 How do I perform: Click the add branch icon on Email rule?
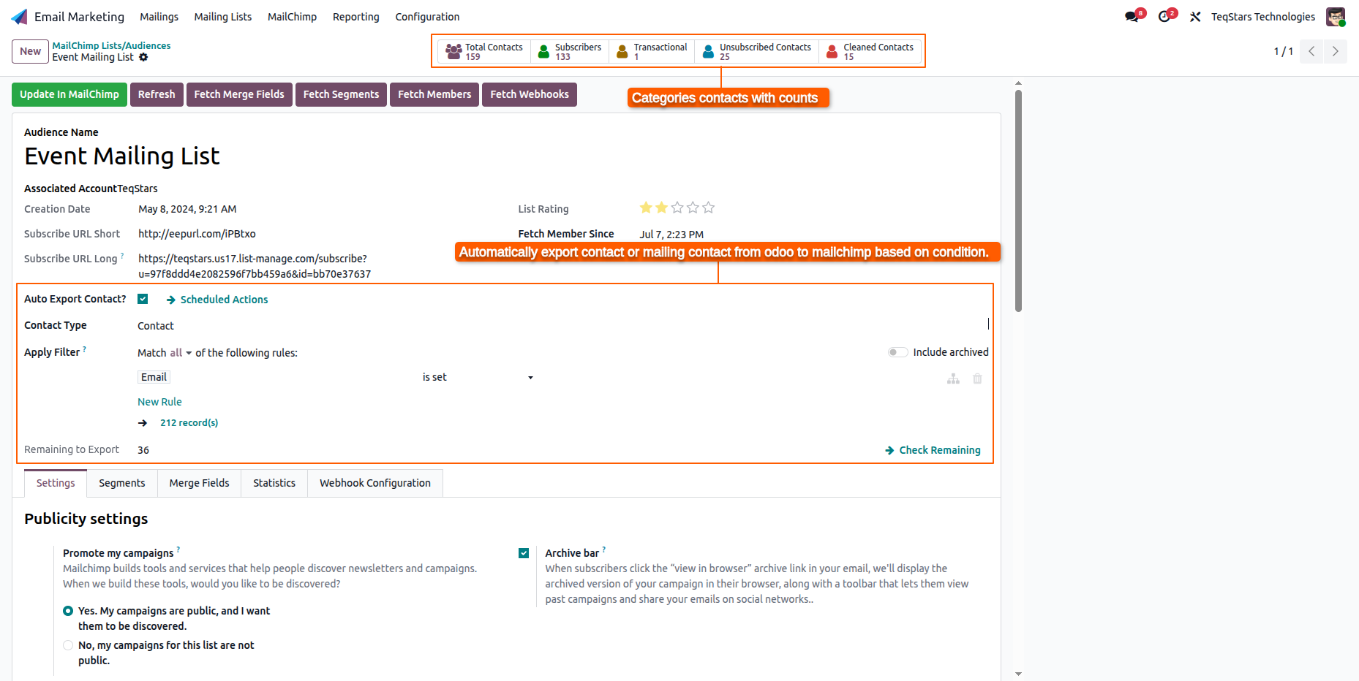(x=953, y=378)
